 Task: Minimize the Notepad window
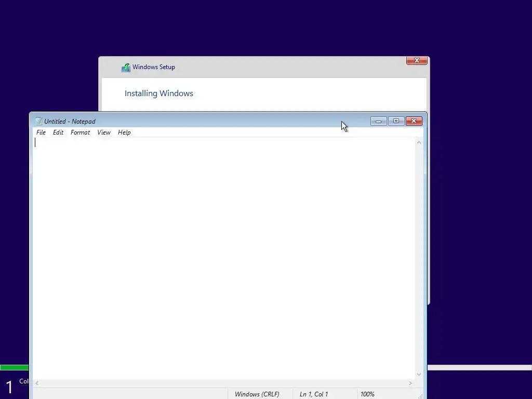click(x=379, y=121)
